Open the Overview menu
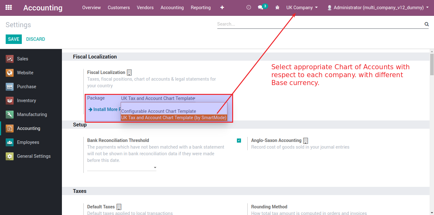This screenshot has width=434, height=215. (x=92, y=8)
